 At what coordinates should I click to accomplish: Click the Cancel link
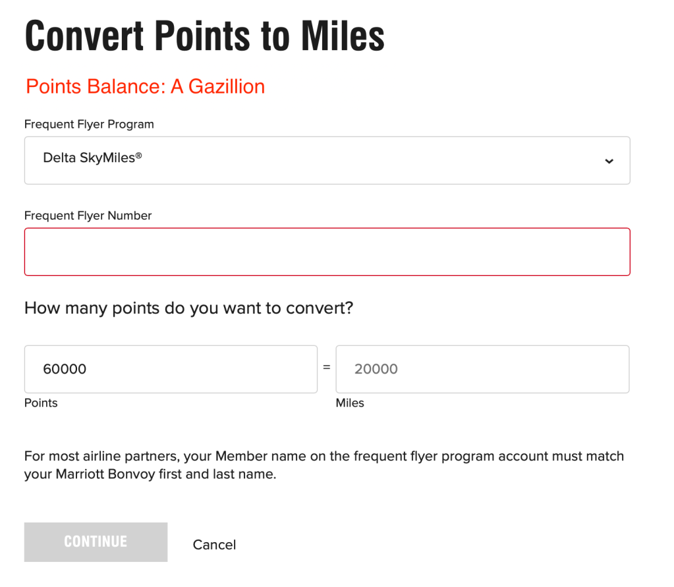214,545
